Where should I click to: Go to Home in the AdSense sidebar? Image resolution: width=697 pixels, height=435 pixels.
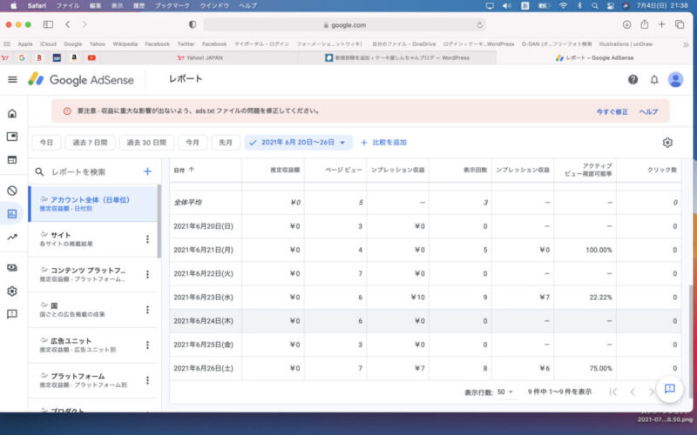coord(12,113)
